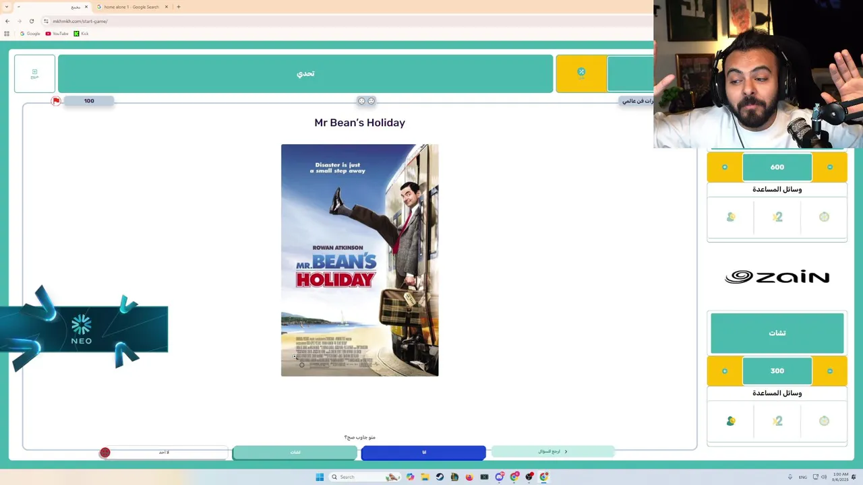Viewport: 863px width, 485px height.
Task: Click the browser forward arrow
Action: tap(20, 21)
